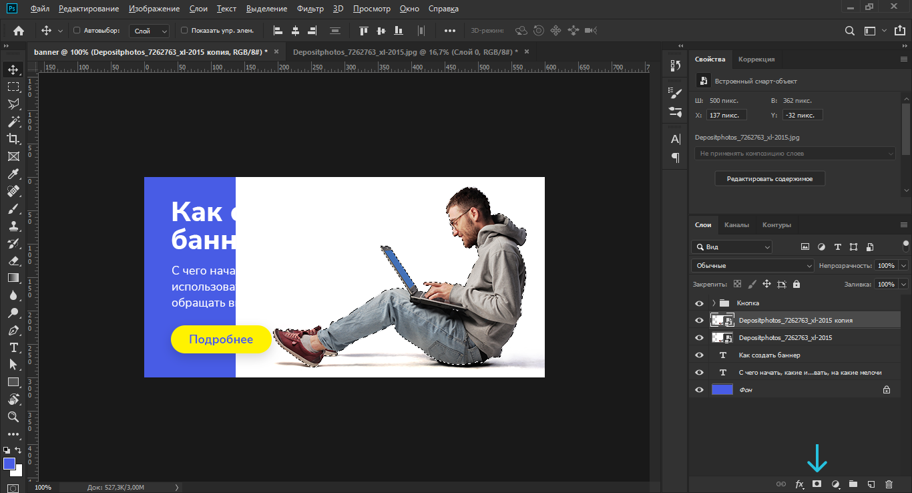Toggle layer filtering switch on or off
This screenshot has width=912, height=493.
[x=905, y=246]
